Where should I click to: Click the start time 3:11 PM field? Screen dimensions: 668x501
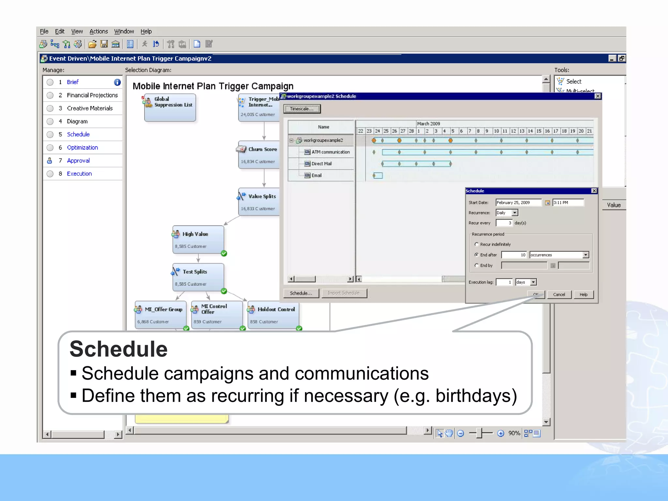568,203
